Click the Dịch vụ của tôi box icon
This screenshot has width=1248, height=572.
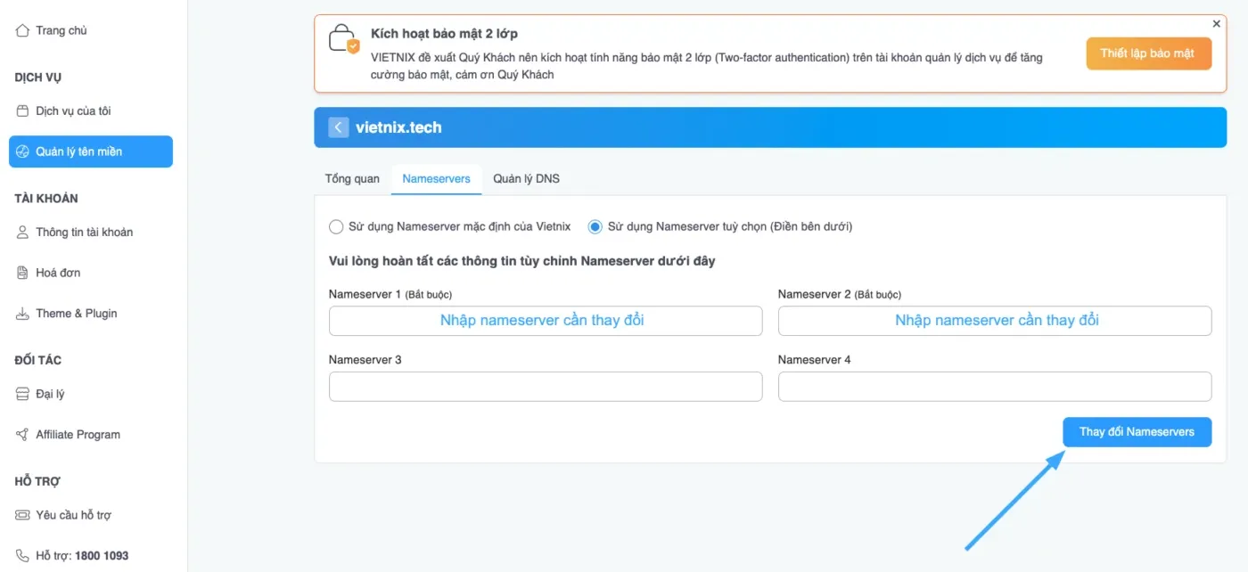(x=23, y=111)
